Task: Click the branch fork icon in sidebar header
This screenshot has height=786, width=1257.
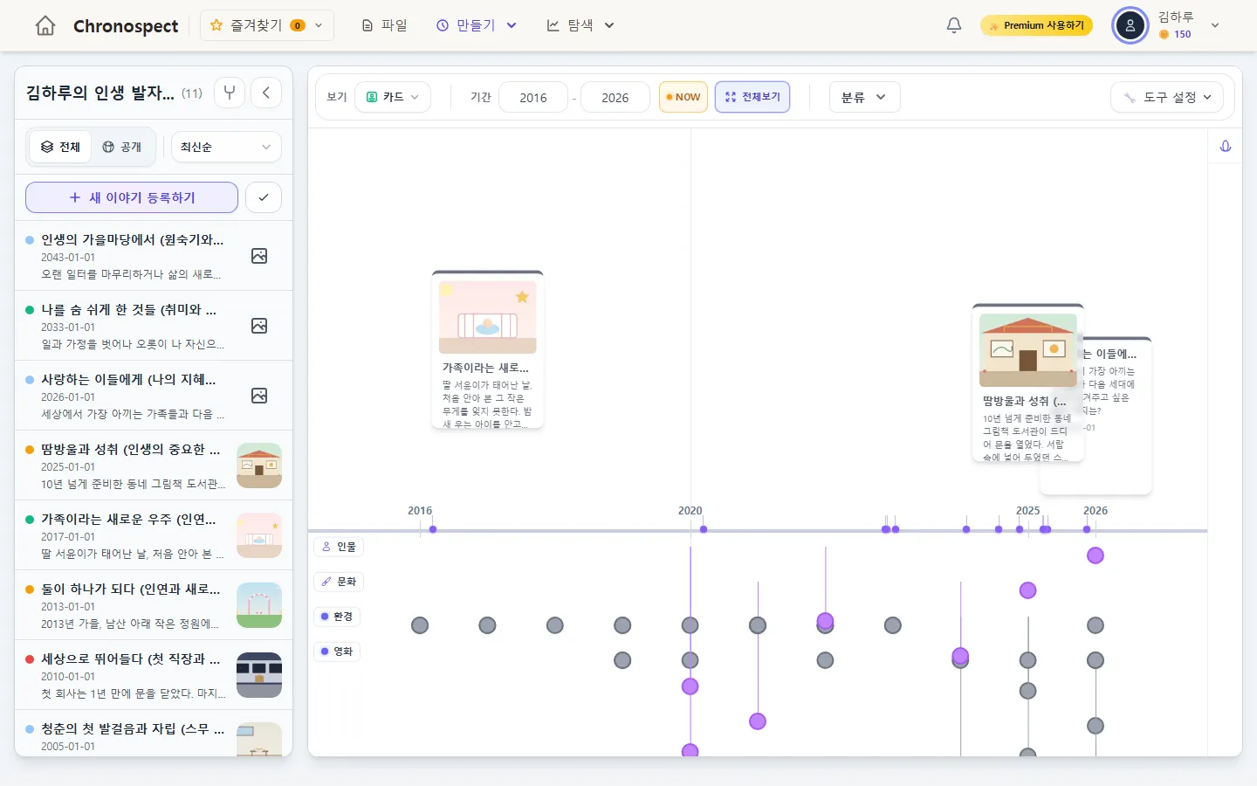Action: pyautogui.click(x=230, y=93)
